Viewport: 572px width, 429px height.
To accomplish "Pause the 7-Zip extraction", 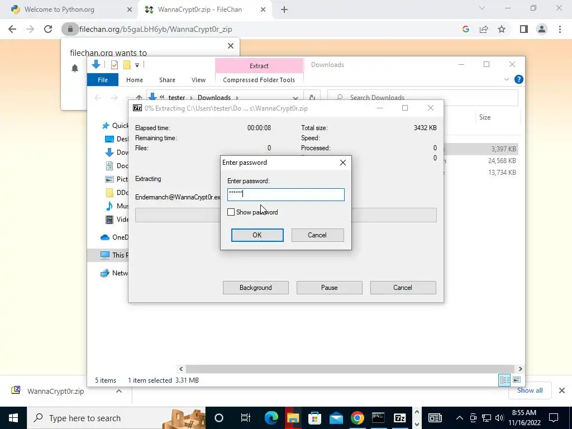I will tap(330, 288).
